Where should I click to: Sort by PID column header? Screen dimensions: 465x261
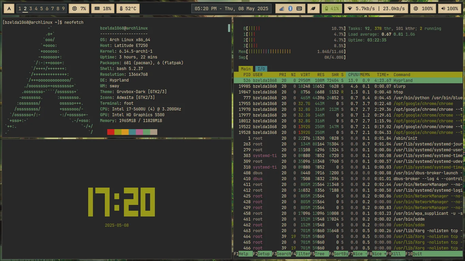click(247, 74)
